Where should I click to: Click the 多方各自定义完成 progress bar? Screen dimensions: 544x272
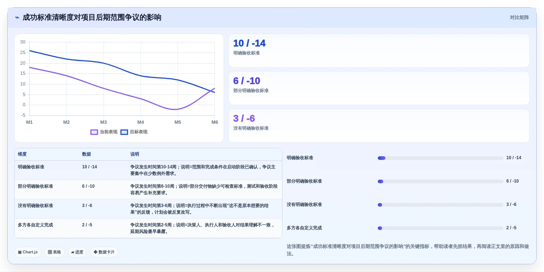point(441,228)
